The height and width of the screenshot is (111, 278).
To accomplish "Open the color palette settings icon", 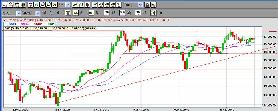I will 147,5.
